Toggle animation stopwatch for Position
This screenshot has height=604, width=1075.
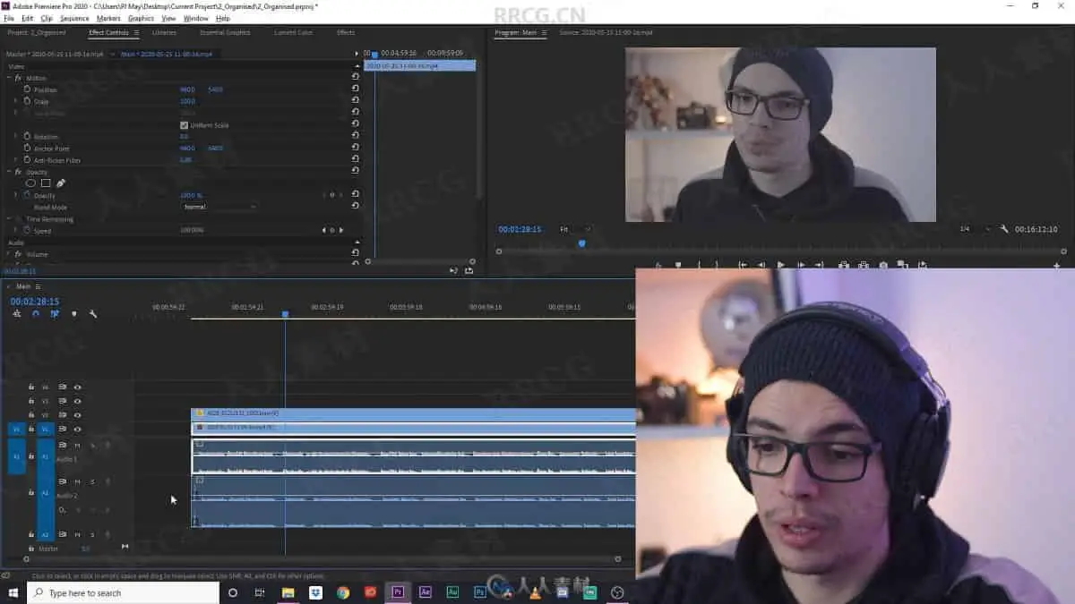click(27, 89)
